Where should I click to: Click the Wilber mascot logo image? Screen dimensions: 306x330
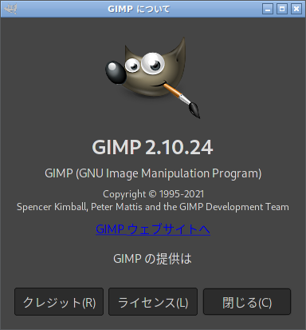coord(153,78)
